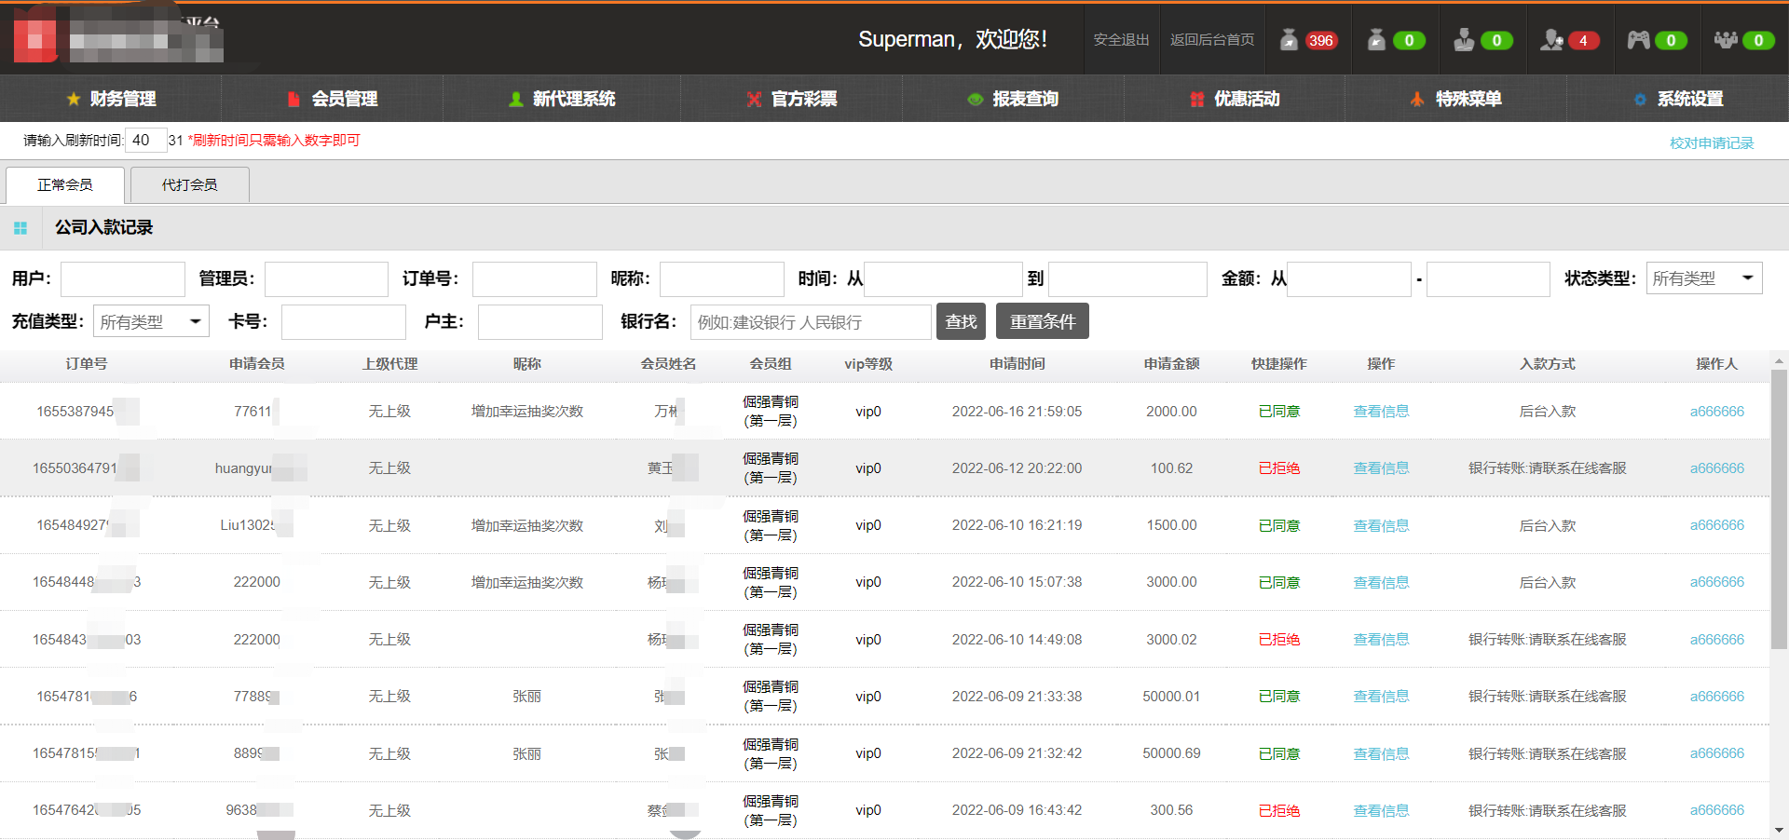1789x840 pixels.
Task: Click 安全退出 to log out
Action: [1120, 40]
